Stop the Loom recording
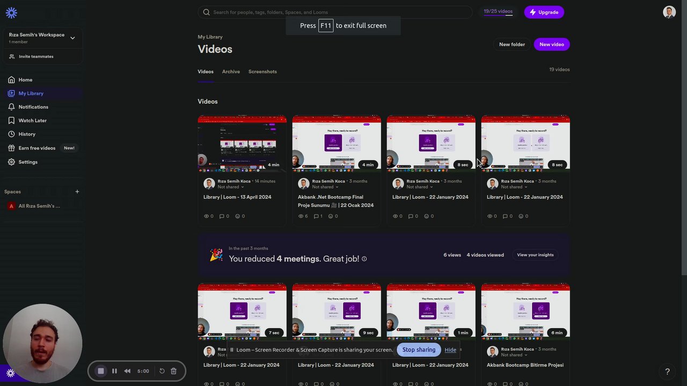This screenshot has height=386, width=687. click(x=101, y=371)
